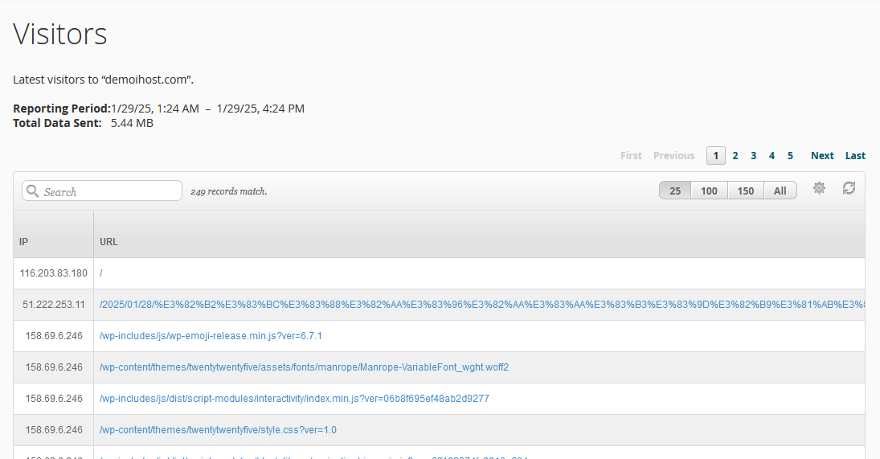Show 150 records per page
The image size is (880, 459).
(x=745, y=191)
